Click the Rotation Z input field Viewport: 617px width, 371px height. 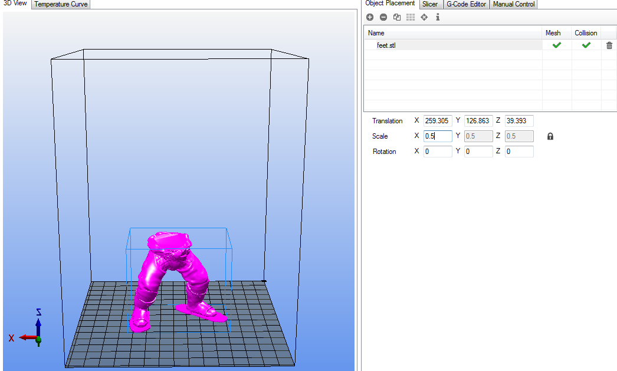coord(518,152)
